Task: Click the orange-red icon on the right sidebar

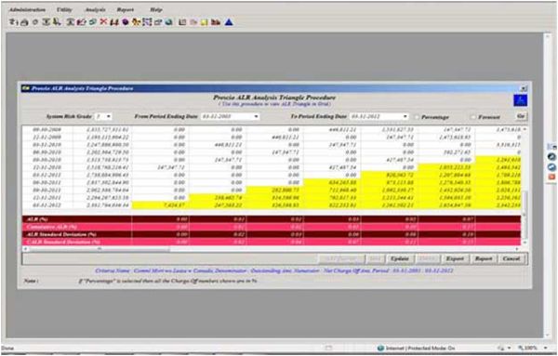Action: 551,177
